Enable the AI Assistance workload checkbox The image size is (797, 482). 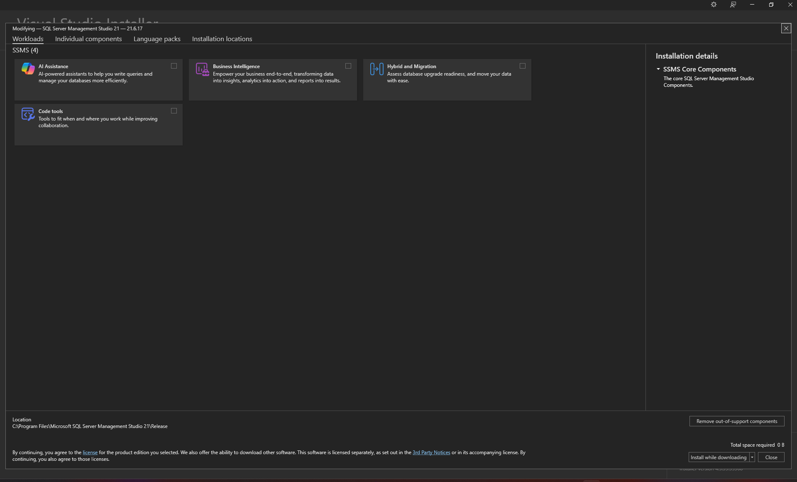pyautogui.click(x=174, y=66)
